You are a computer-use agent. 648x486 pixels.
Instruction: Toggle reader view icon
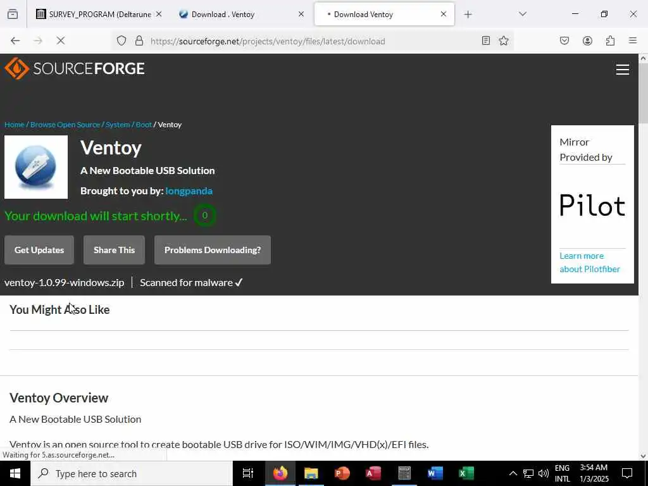coord(485,40)
